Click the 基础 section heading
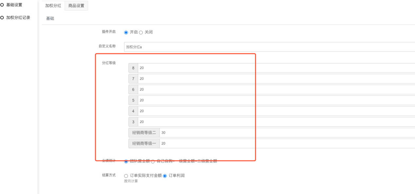Screen dimensions: 415x194 [50, 19]
